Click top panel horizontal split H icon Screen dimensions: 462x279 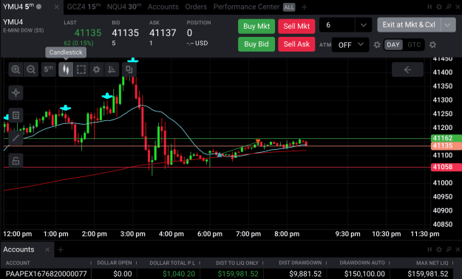429,7
